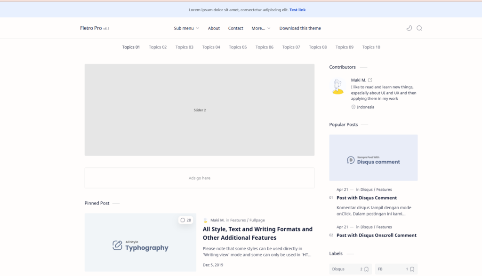Select the Topics 01 tab
The image size is (482, 276).
tap(131, 47)
